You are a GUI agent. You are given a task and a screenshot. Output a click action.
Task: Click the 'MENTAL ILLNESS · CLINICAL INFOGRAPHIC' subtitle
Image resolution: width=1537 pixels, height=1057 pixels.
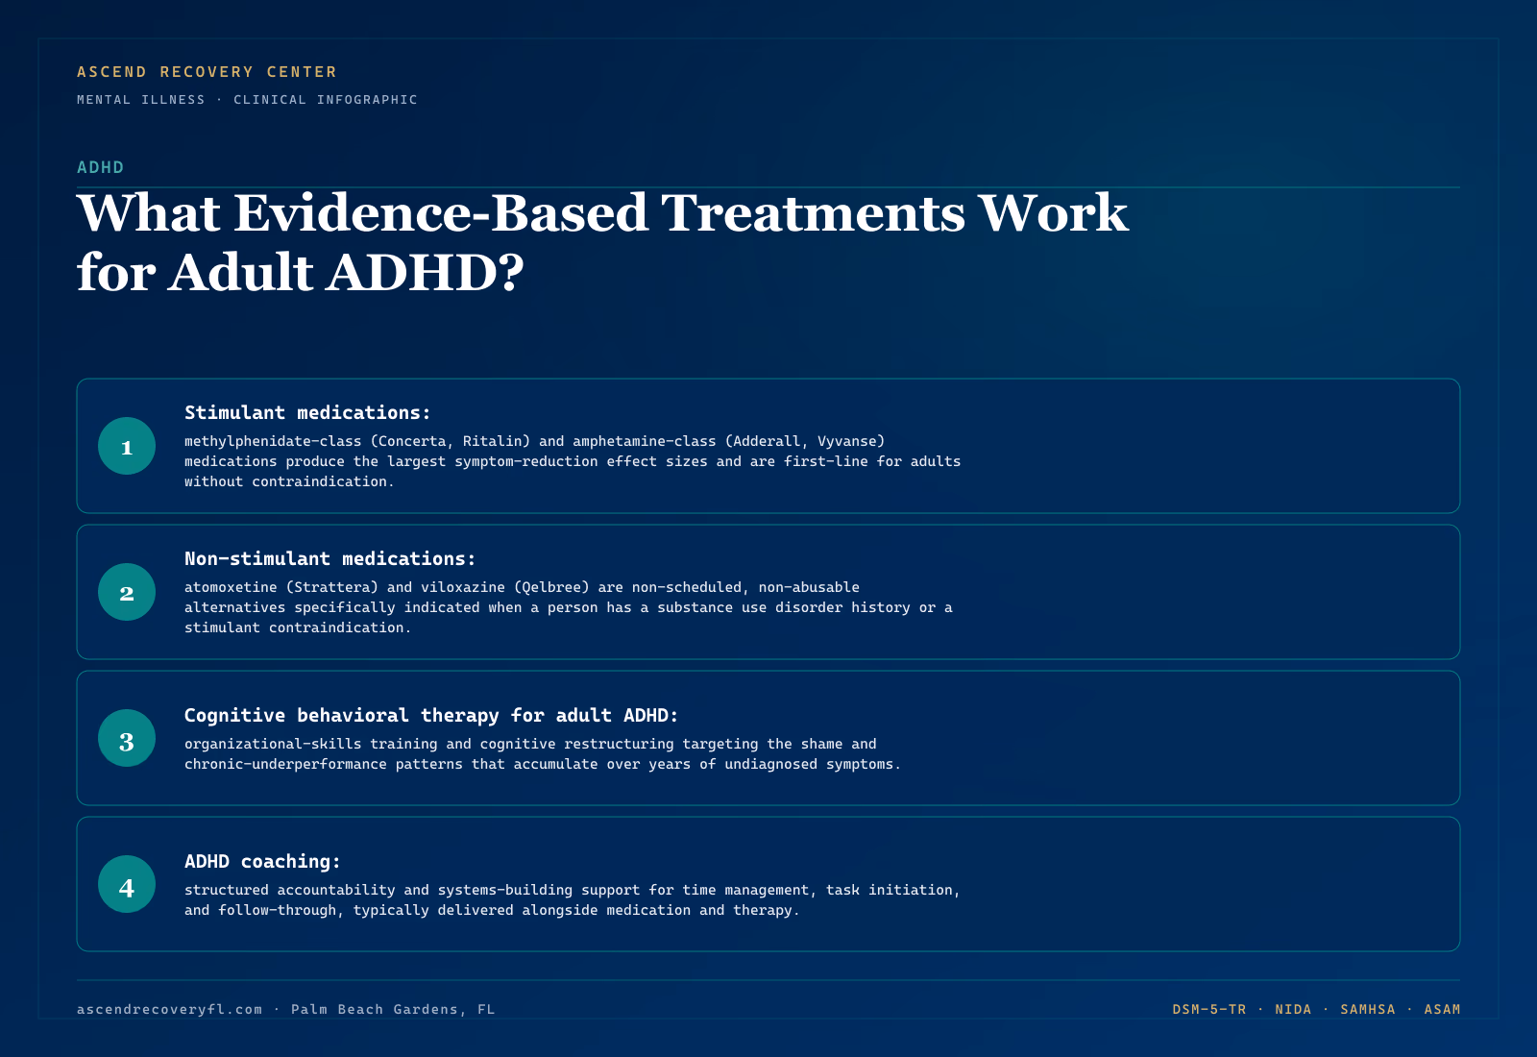247,100
